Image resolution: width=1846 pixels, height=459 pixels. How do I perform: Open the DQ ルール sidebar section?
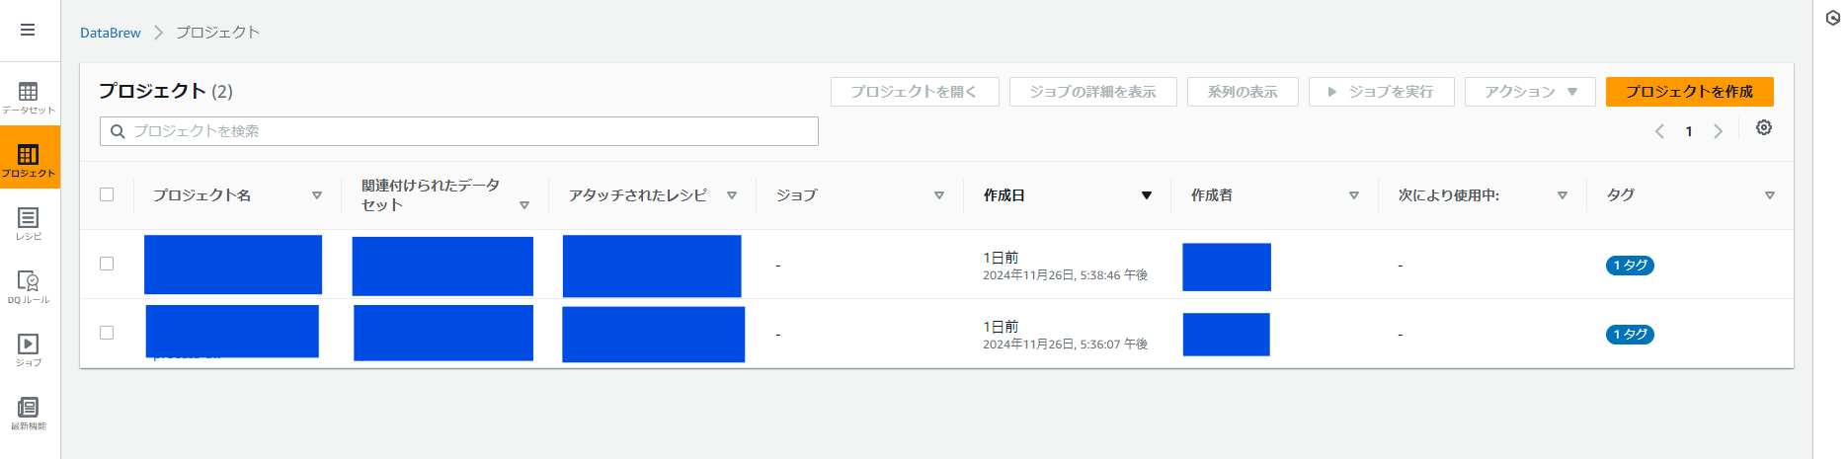tap(29, 287)
